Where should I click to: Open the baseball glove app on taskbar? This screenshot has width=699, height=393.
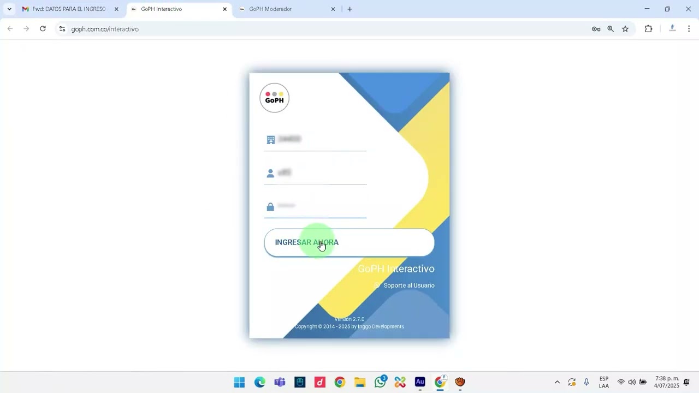(x=460, y=382)
